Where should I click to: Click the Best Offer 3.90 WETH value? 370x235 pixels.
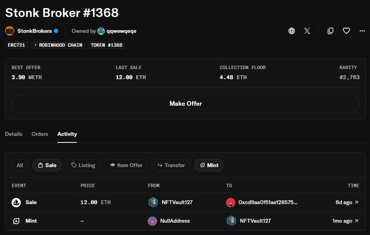click(x=27, y=77)
